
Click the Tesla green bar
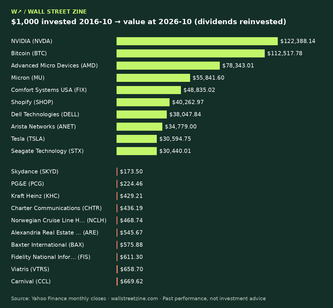137,139
